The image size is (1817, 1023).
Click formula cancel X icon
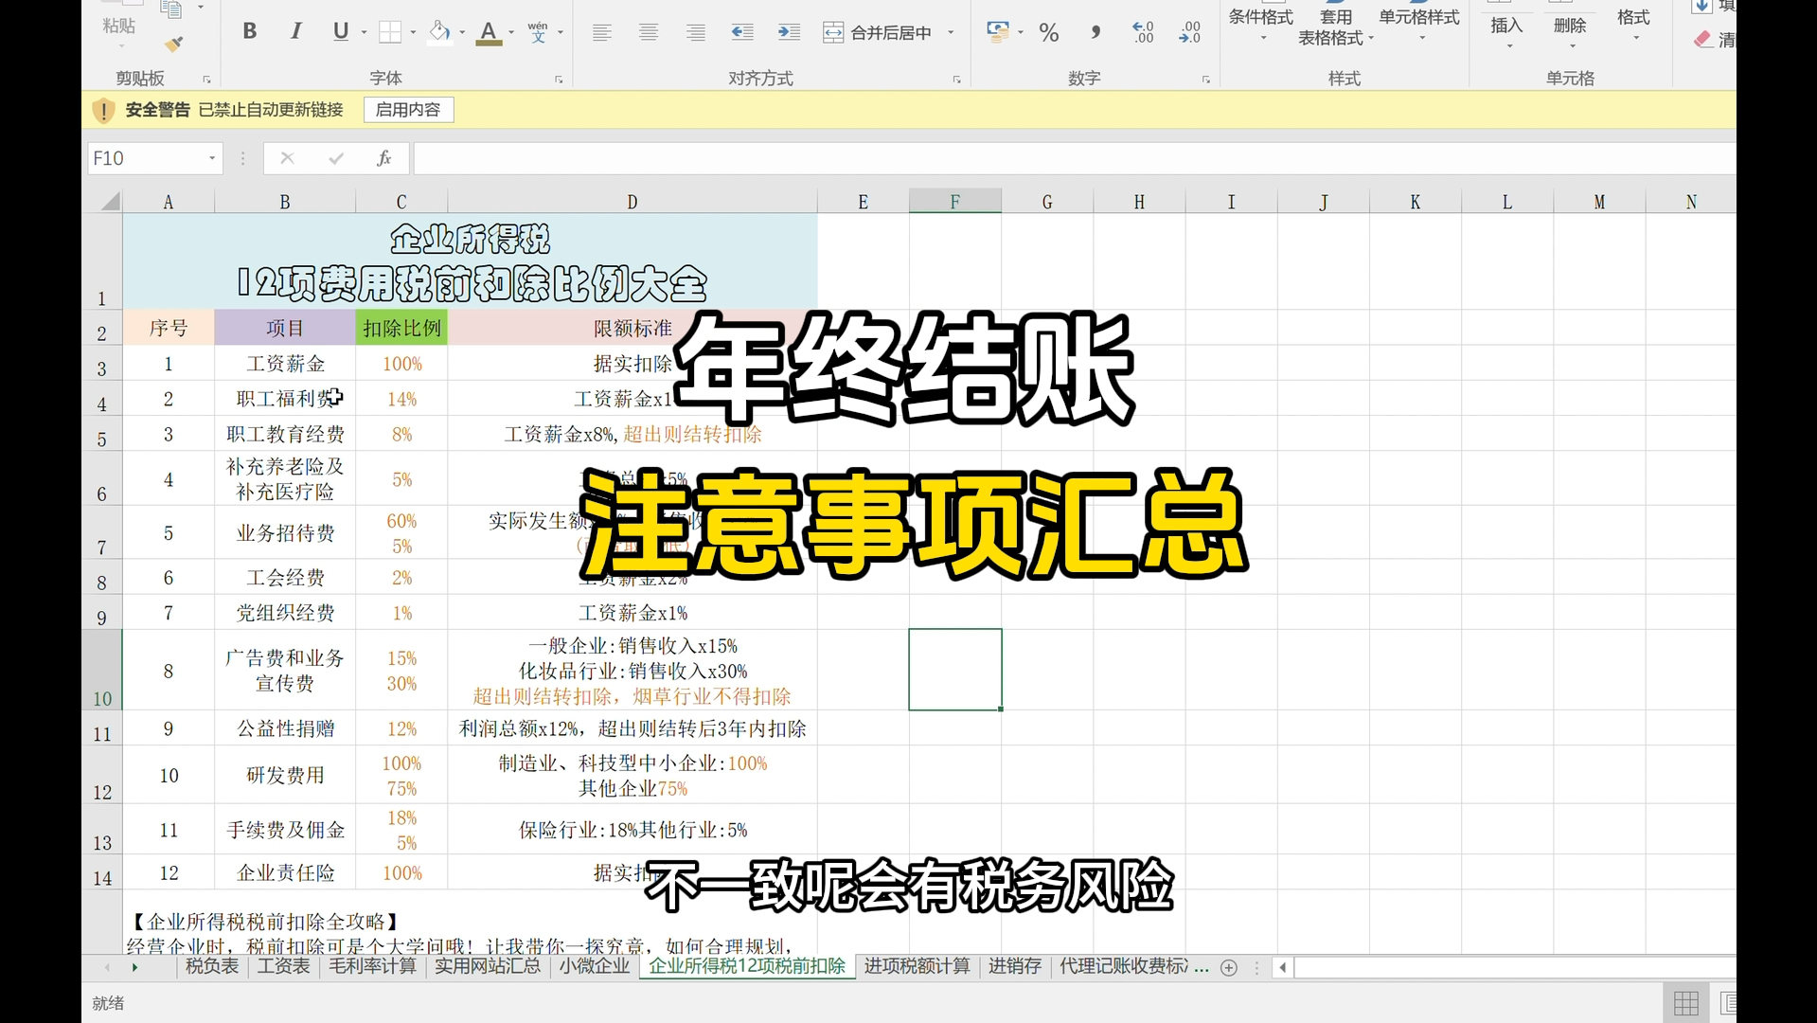(x=287, y=158)
